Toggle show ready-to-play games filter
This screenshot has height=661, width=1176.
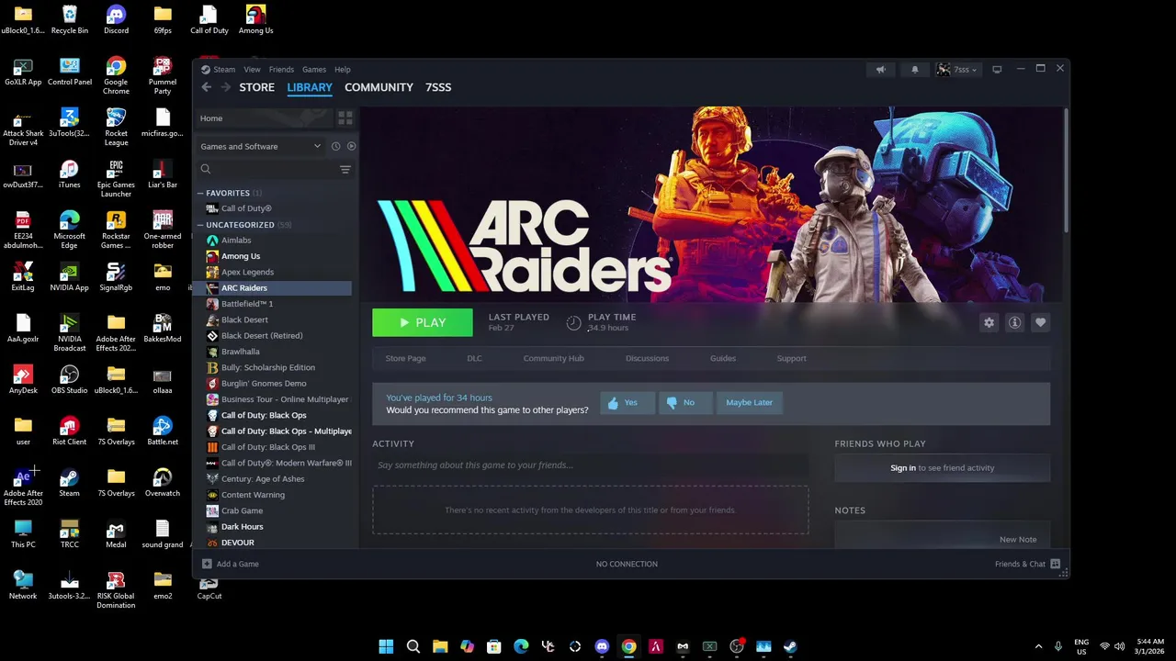coord(351,146)
